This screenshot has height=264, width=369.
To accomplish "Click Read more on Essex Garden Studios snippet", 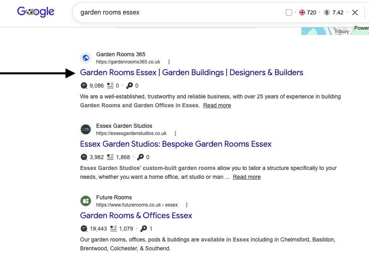I will (247, 177).
